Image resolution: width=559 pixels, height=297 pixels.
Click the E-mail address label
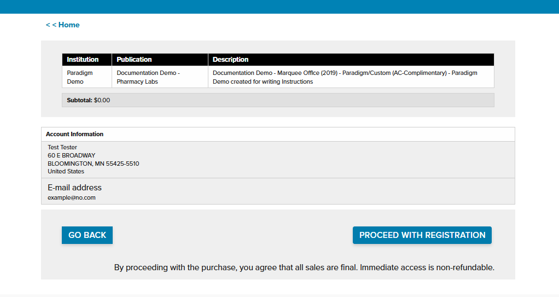[74, 188]
